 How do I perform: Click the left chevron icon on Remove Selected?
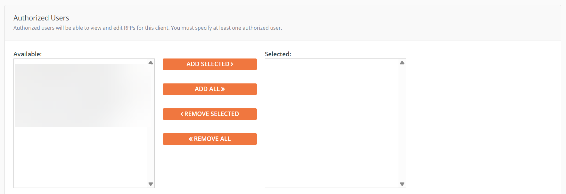pyautogui.click(x=182, y=114)
